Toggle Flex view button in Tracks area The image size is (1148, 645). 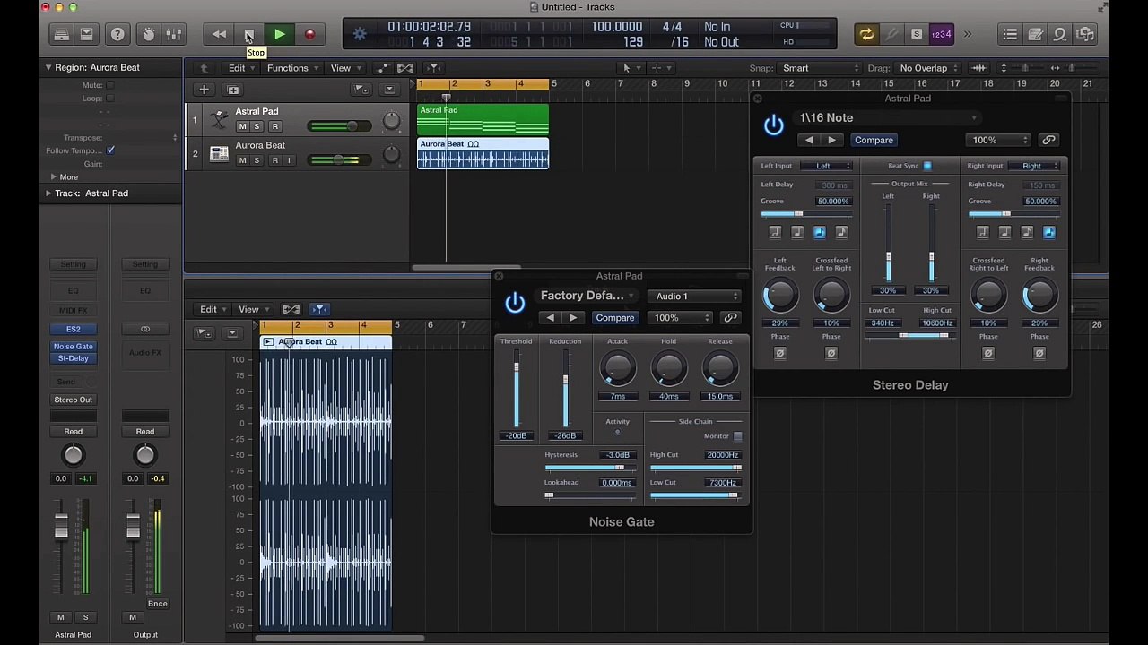[405, 68]
